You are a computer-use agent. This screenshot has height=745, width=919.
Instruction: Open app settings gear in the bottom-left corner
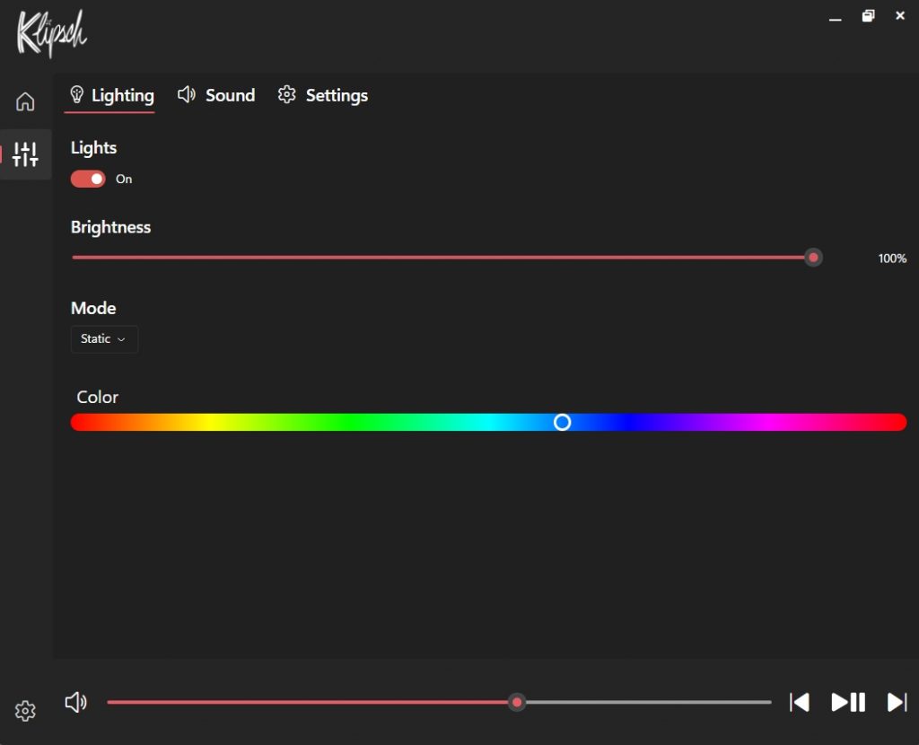pos(25,710)
